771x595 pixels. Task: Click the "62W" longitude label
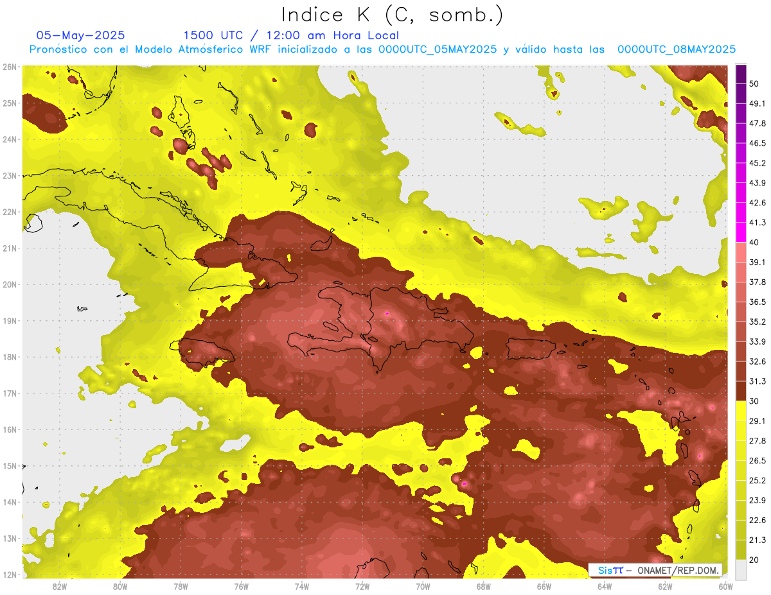(665, 586)
